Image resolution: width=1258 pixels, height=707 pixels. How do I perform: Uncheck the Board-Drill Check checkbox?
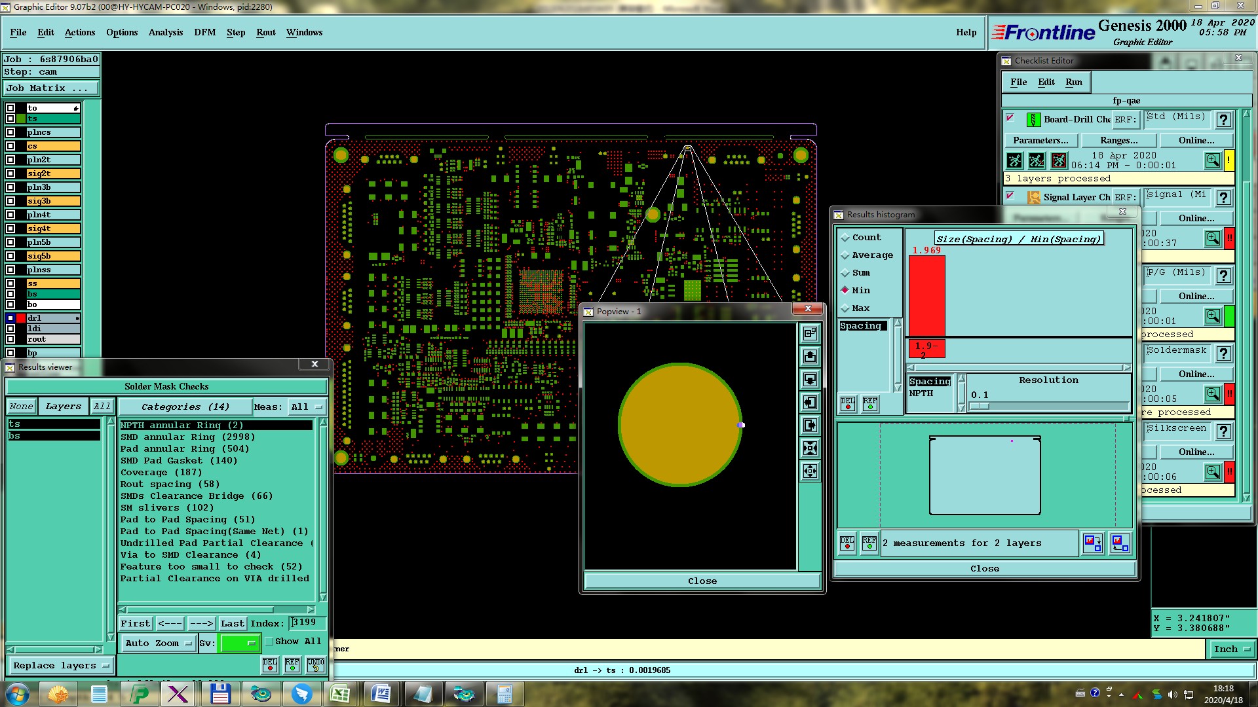pos(1010,118)
